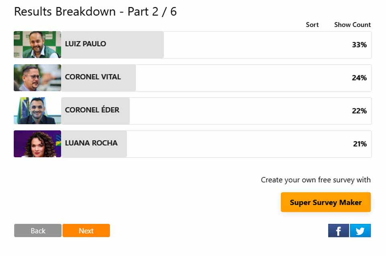
Task: Click the 21% result value
Action: tap(360, 144)
